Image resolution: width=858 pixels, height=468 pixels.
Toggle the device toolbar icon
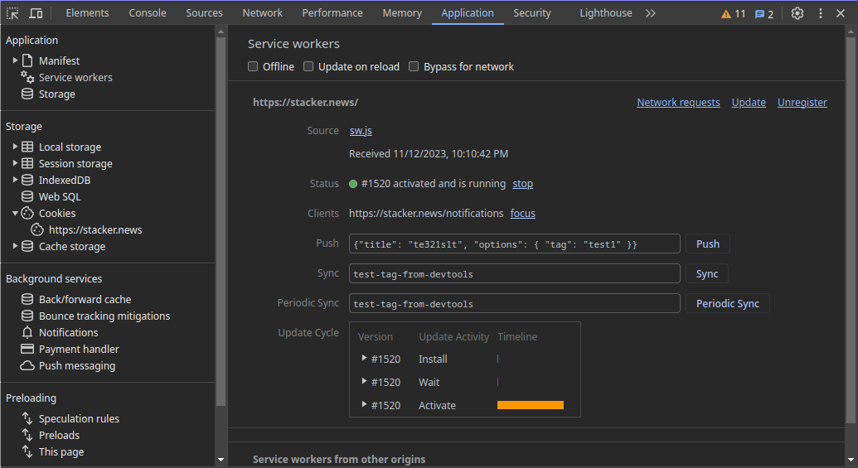pyautogui.click(x=36, y=13)
